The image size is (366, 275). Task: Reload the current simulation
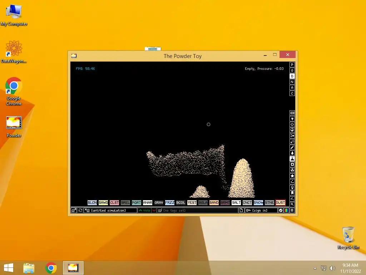80,211
